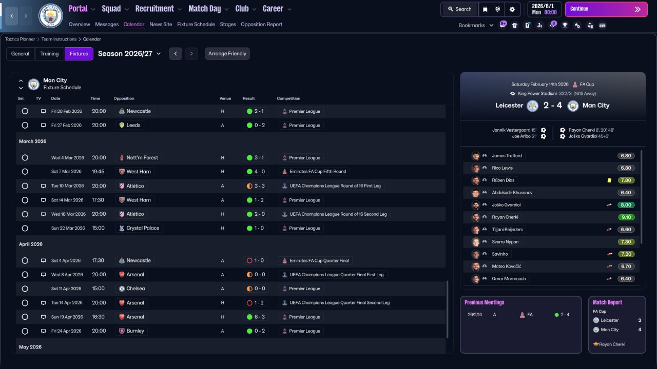Open the Opposition Report link
657x369 pixels.
[261, 24]
